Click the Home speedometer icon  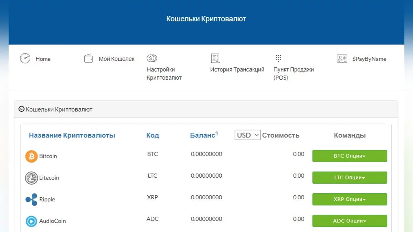tap(25, 58)
